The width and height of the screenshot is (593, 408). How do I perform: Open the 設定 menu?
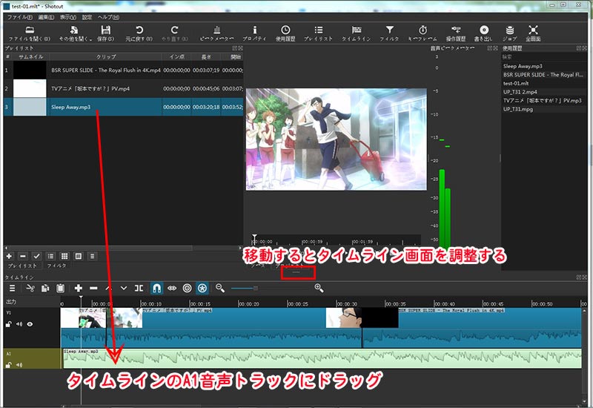point(87,17)
